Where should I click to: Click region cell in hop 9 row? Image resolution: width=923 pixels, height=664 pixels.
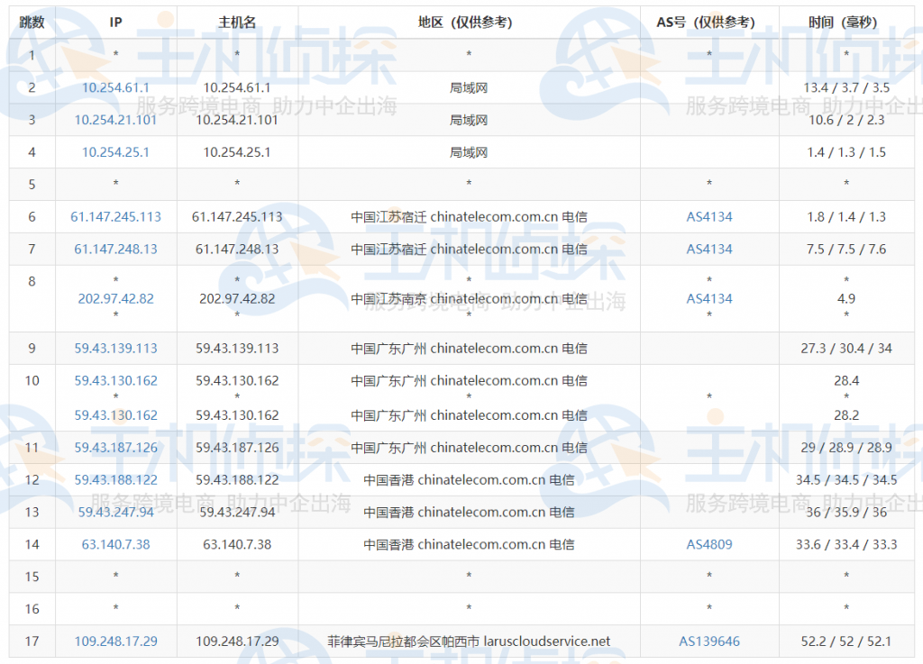(469, 348)
